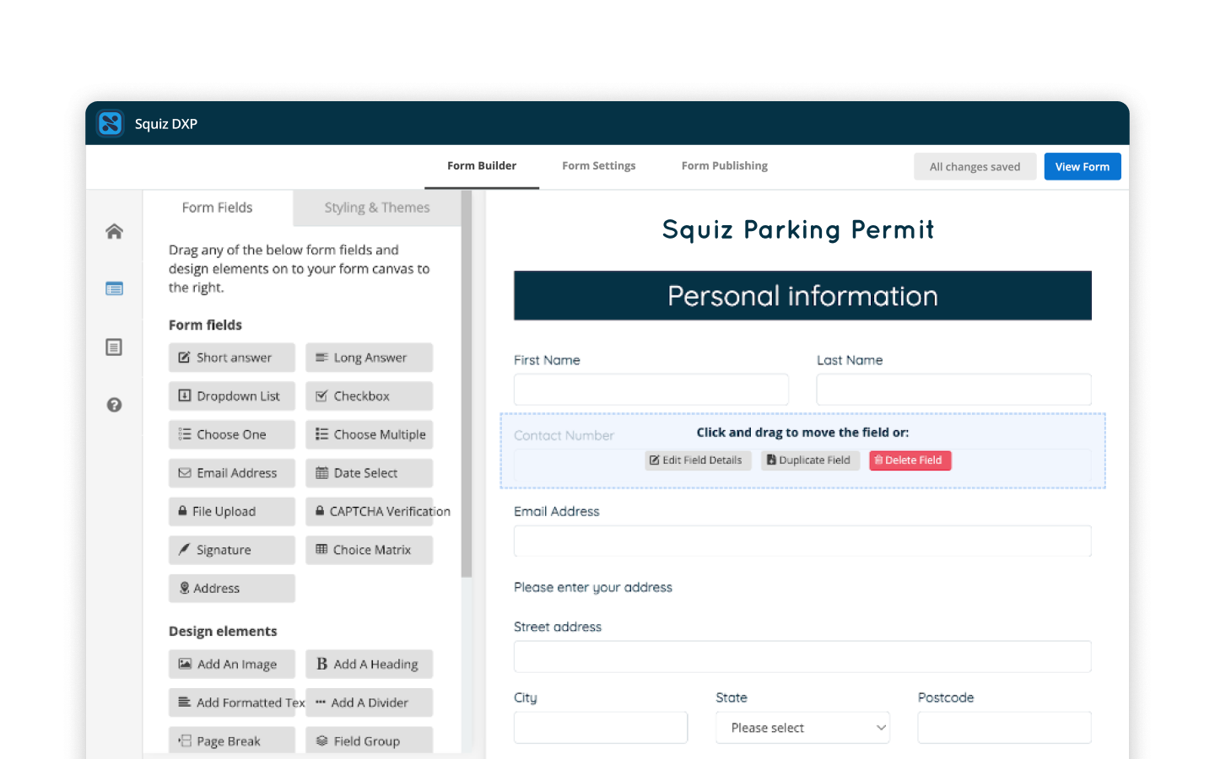Click the form fields panel scrollbar

[467, 388]
